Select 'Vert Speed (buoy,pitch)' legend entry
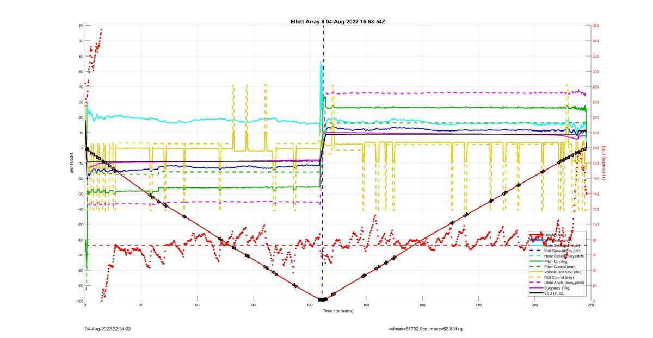This screenshot has height=338, width=653. tap(563, 251)
